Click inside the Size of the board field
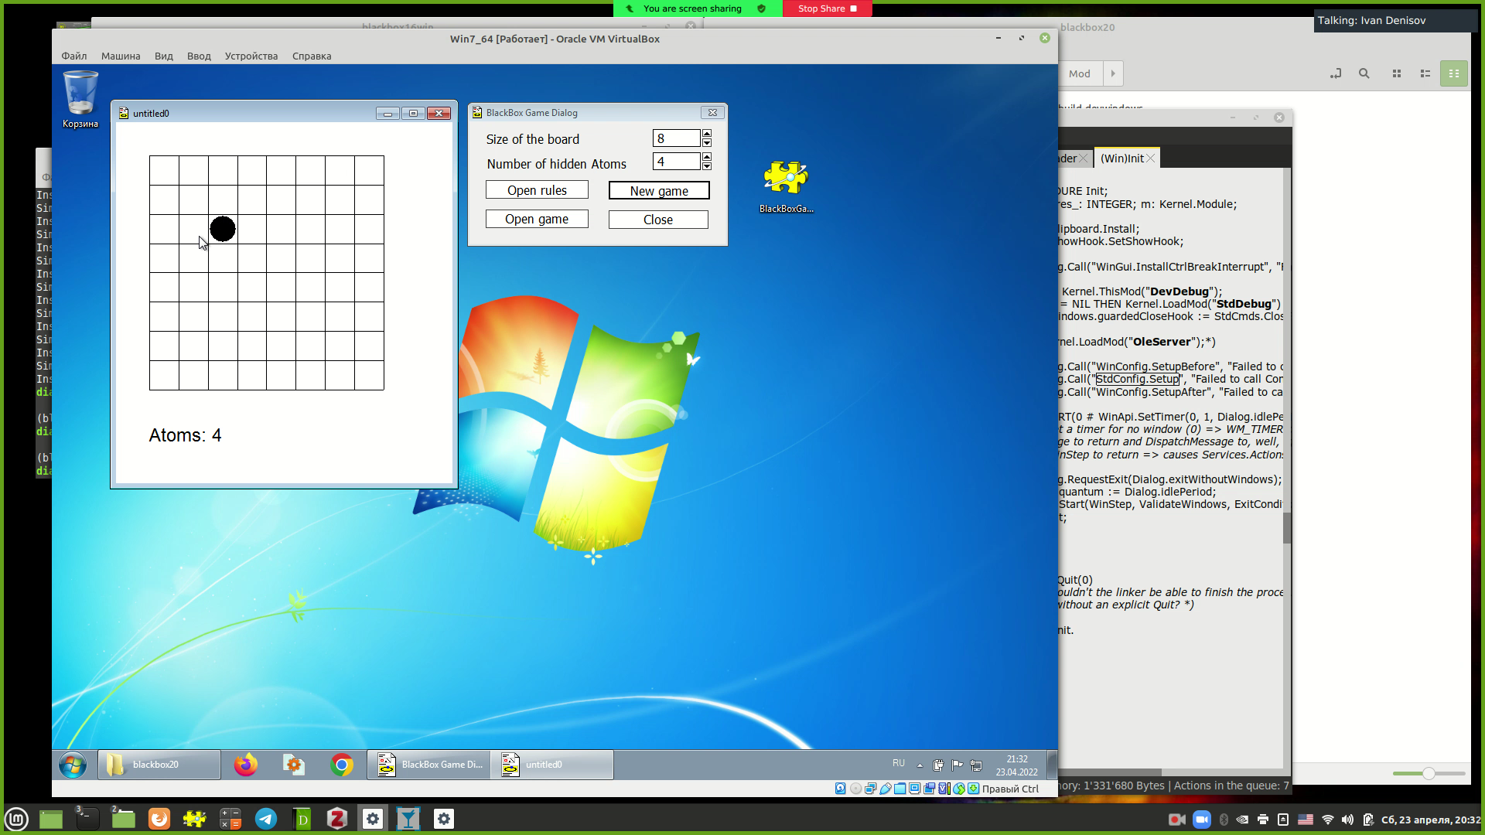Image resolution: width=1485 pixels, height=835 pixels. point(676,138)
